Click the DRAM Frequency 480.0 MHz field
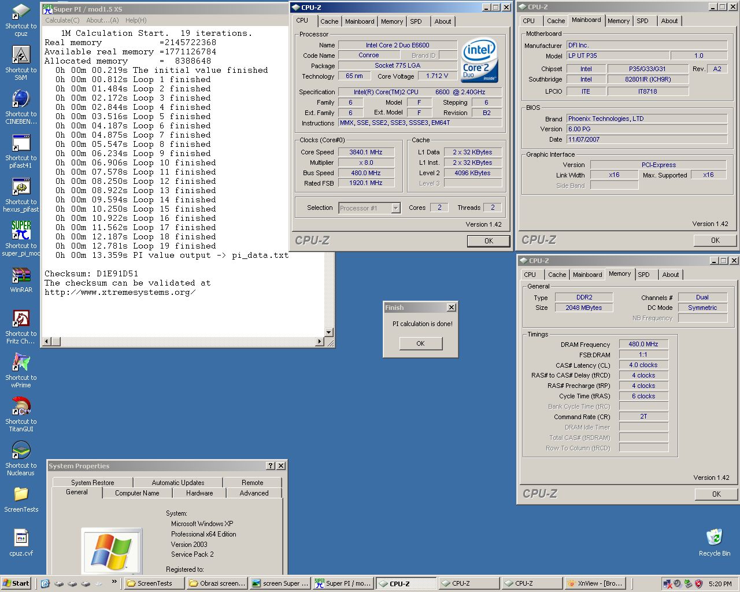The height and width of the screenshot is (592, 740). [643, 344]
